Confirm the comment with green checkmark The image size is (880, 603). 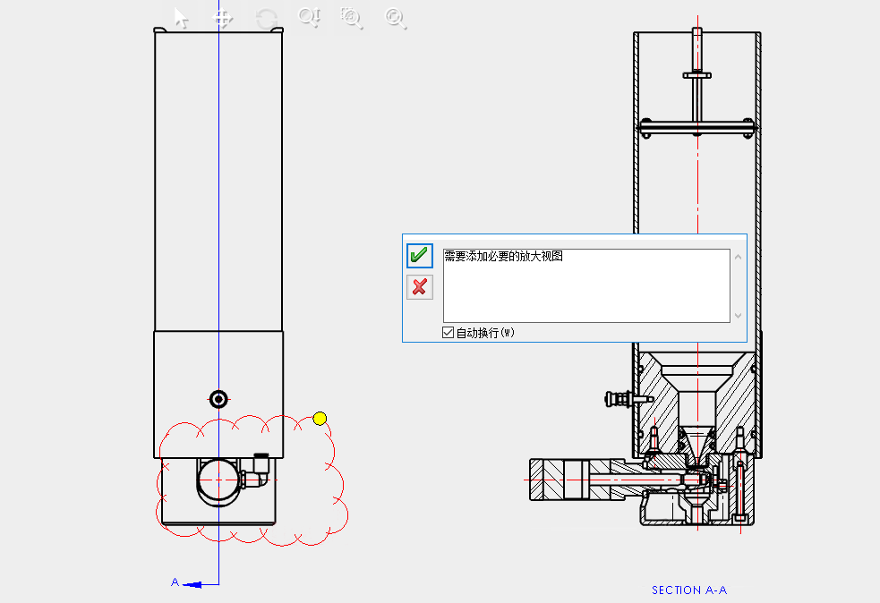pos(419,255)
